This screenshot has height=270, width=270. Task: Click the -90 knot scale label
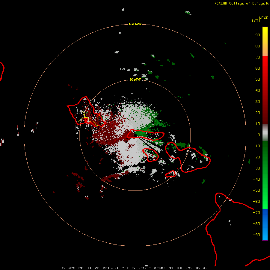[x=256, y=235]
